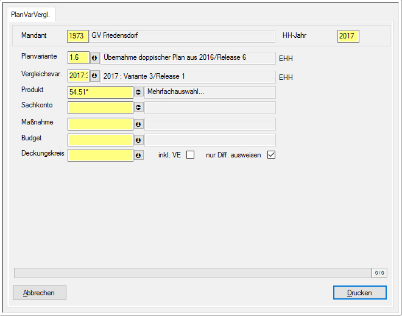Click the empty Deckungskreis input field
Image resolution: width=402 pixels, height=316 pixels.
(100, 156)
